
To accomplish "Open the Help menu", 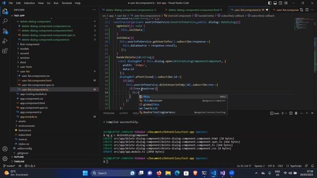I will pyautogui.click(x=78, y=3).
